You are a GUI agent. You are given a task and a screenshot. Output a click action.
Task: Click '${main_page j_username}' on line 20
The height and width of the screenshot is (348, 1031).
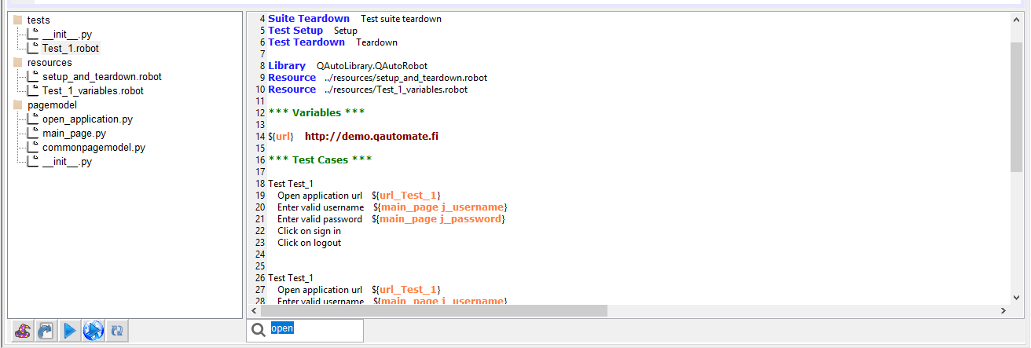440,207
